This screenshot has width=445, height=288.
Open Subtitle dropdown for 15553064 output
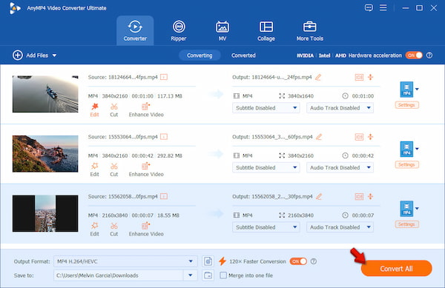coord(266,167)
